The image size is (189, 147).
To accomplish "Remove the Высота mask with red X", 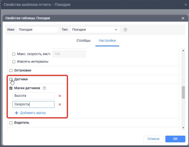I will pyautogui.click(x=60, y=96).
